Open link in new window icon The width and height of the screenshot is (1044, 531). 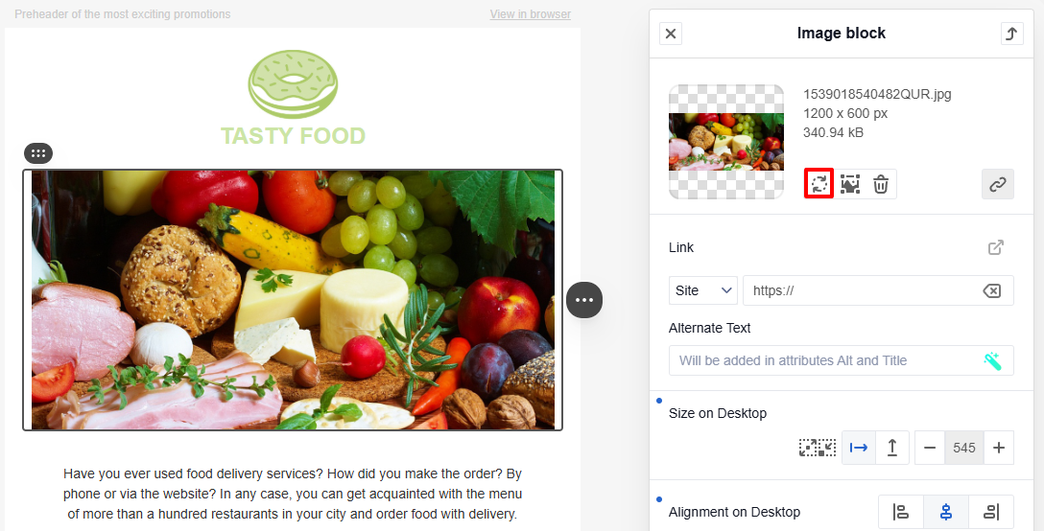pyautogui.click(x=995, y=247)
